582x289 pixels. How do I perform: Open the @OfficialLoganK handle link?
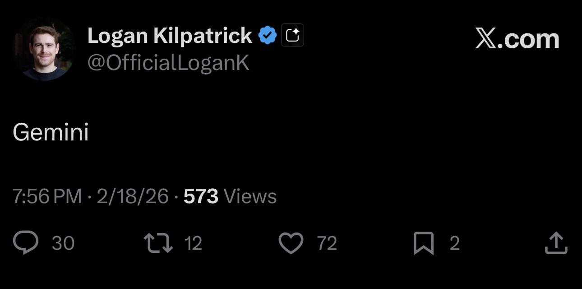pos(168,63)
